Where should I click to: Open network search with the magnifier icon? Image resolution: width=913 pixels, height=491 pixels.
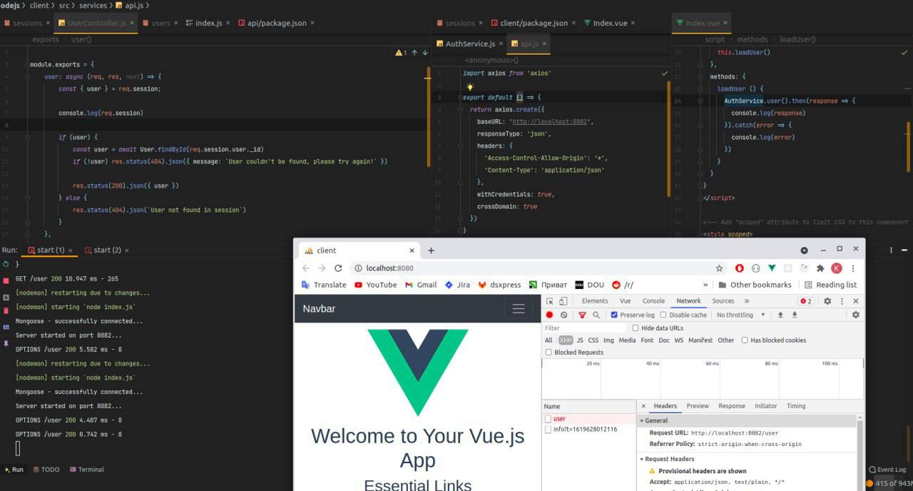pyautogui.click(x=596, y=315)
